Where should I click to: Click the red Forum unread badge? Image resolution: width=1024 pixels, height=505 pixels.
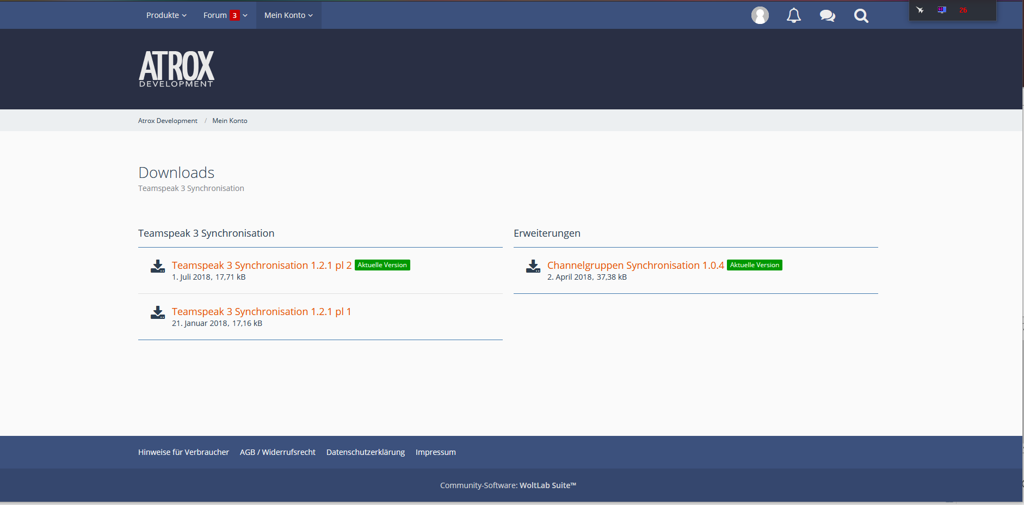coord(235,15)
